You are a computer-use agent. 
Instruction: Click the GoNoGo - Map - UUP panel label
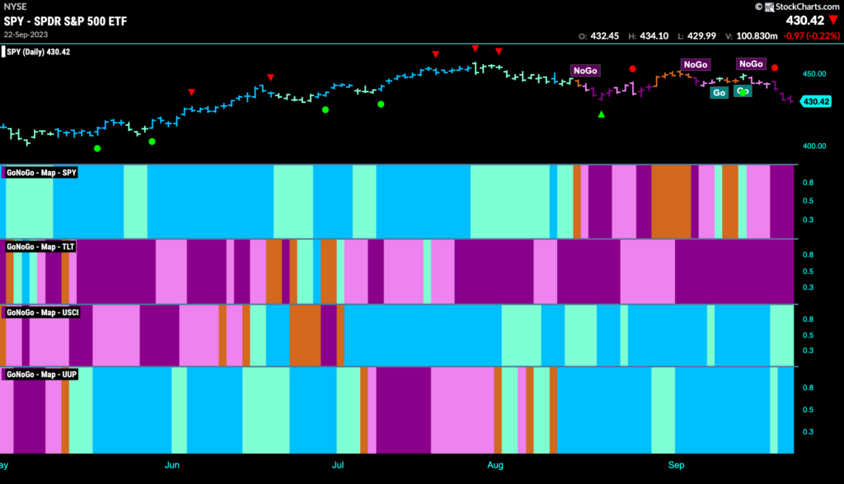(41, 375)
